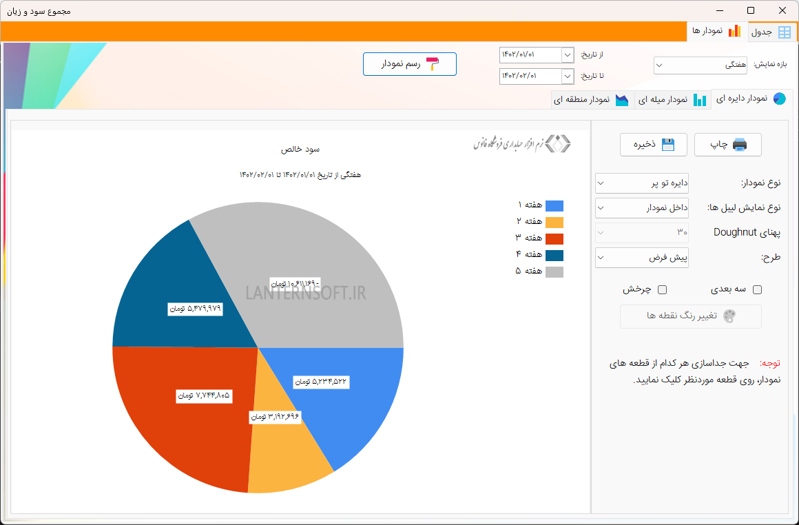Expand the نوع نمودار dropdown
The height and width of the screenshot is (525, 799).
tap(641, 183)
